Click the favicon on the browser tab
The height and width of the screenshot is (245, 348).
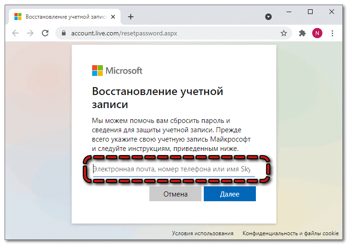pos(18,17)
